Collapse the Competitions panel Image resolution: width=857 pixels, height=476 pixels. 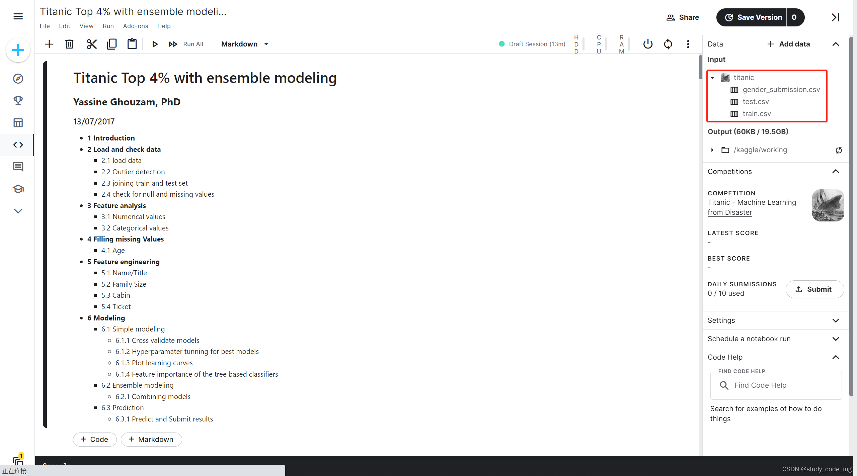836,171
